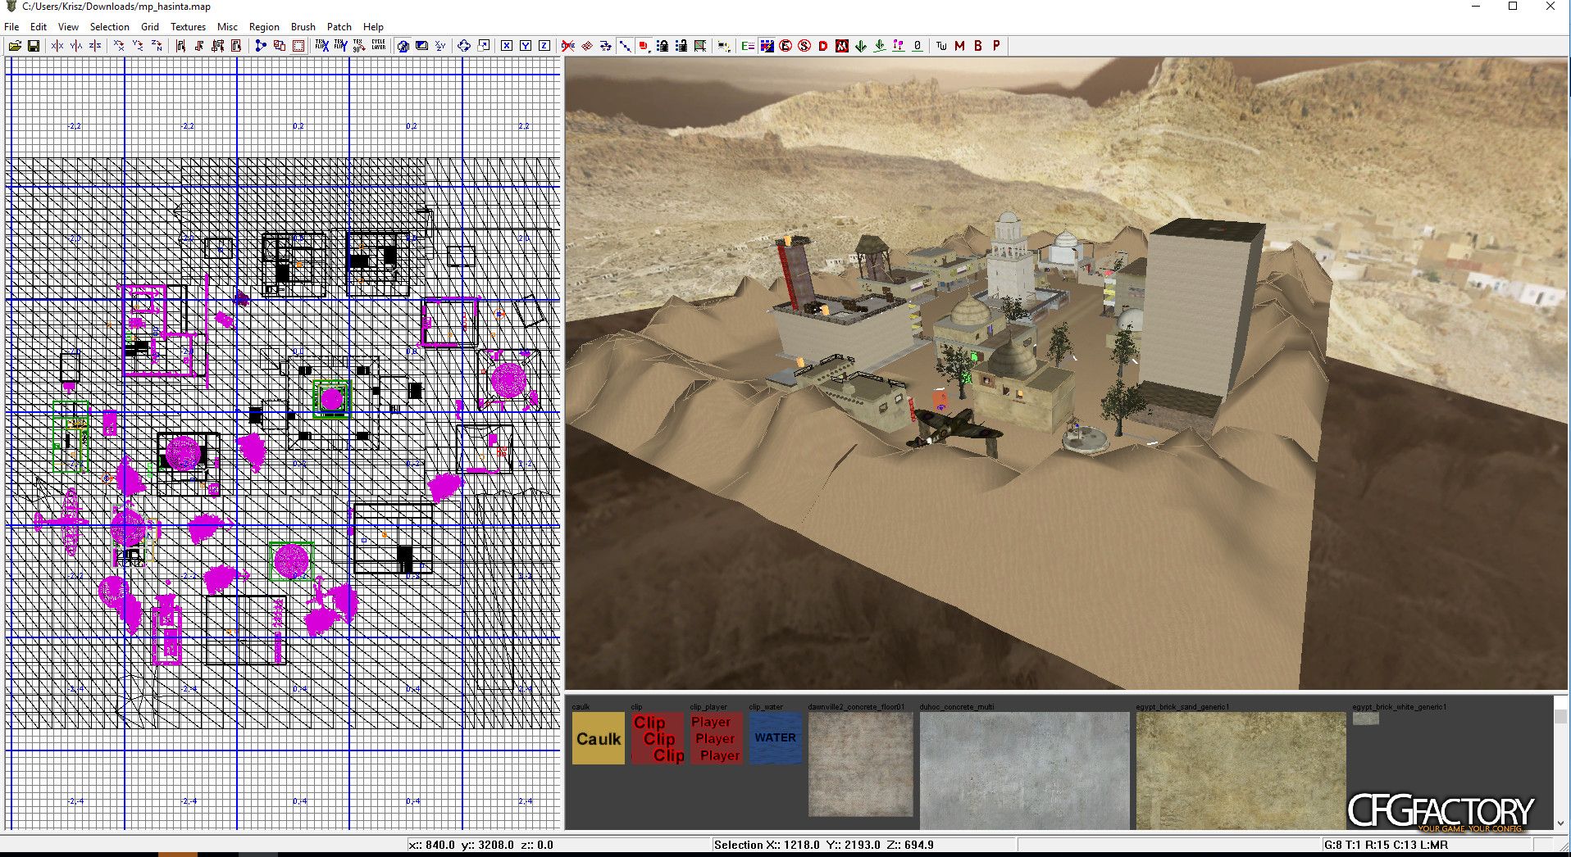
Task: Toggle the blue dotted diagonal line button
Action: [x=625, y=46]
